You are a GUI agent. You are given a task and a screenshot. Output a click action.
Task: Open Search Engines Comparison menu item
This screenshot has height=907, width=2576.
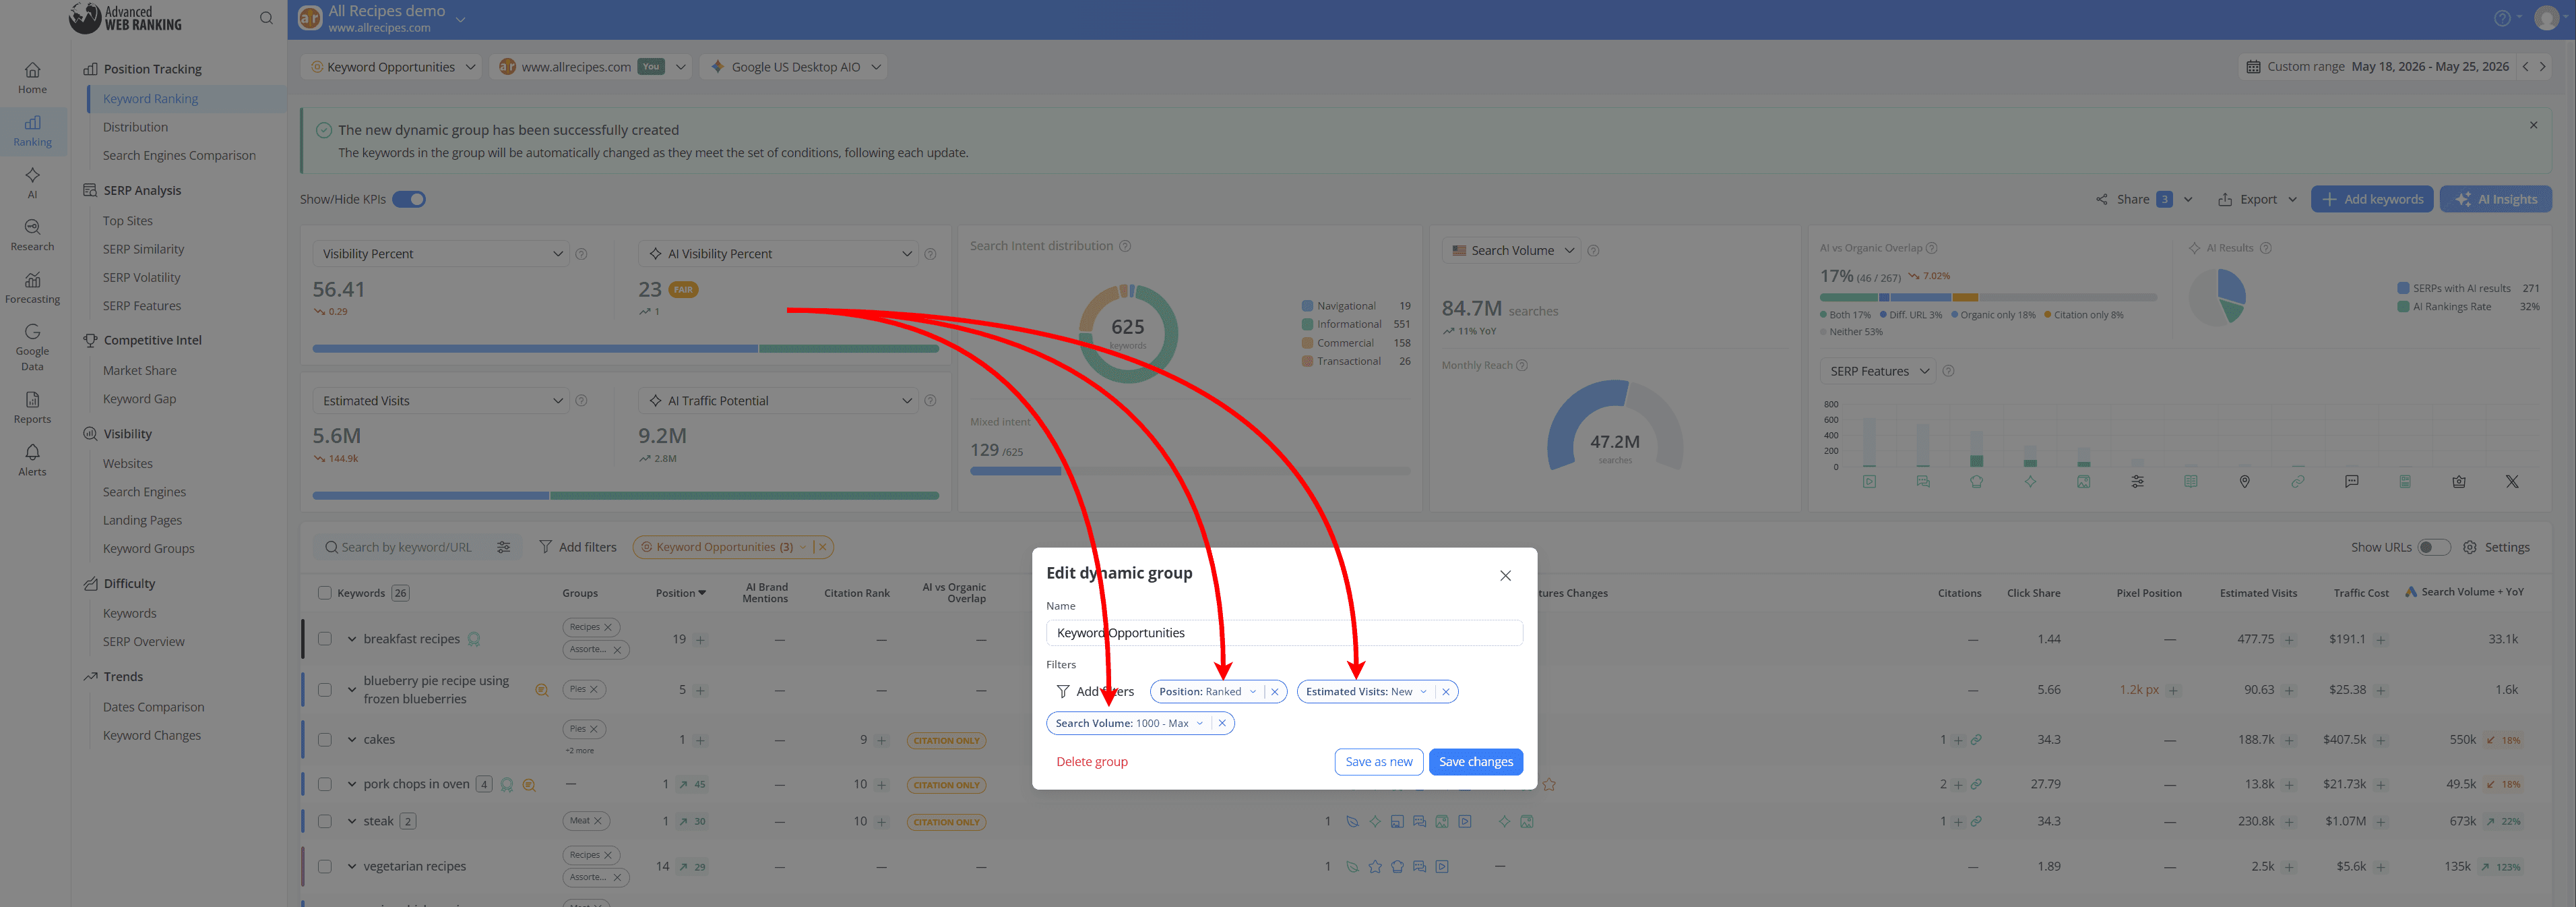coord(179,155)
